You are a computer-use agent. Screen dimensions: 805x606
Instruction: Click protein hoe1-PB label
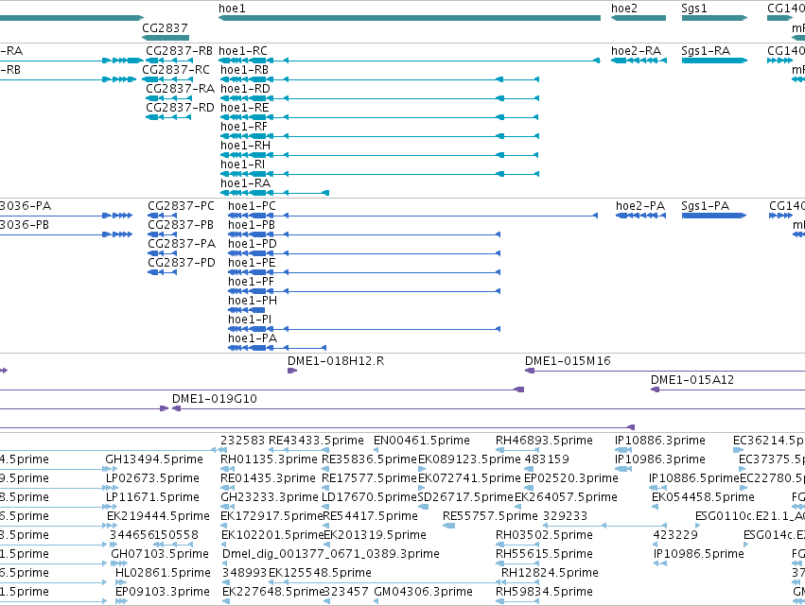(252, 225)
